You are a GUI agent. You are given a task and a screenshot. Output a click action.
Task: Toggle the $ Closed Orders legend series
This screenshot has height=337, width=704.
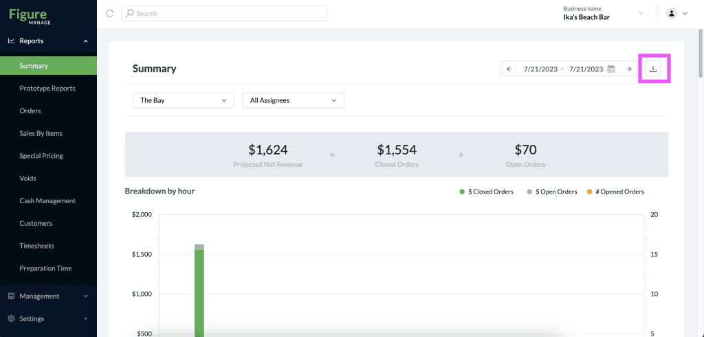pos(486,191)
